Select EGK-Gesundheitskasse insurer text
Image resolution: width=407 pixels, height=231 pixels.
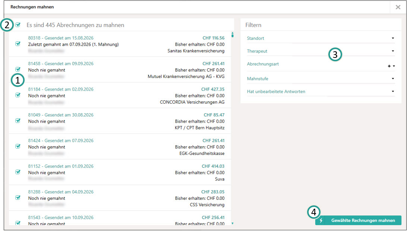coord(202,153)
